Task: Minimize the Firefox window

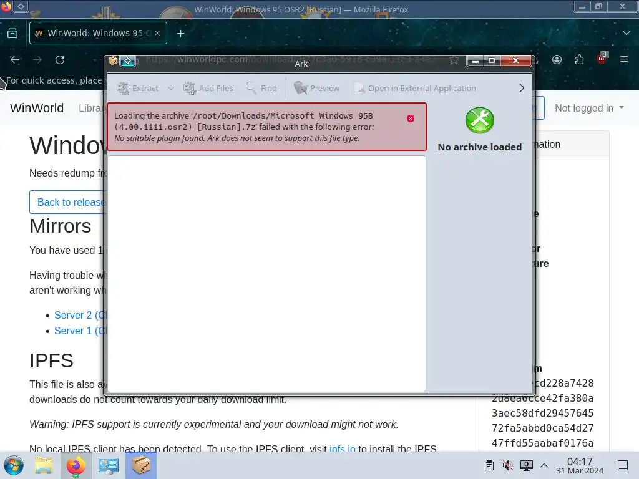Action: [x=582, y=6]
